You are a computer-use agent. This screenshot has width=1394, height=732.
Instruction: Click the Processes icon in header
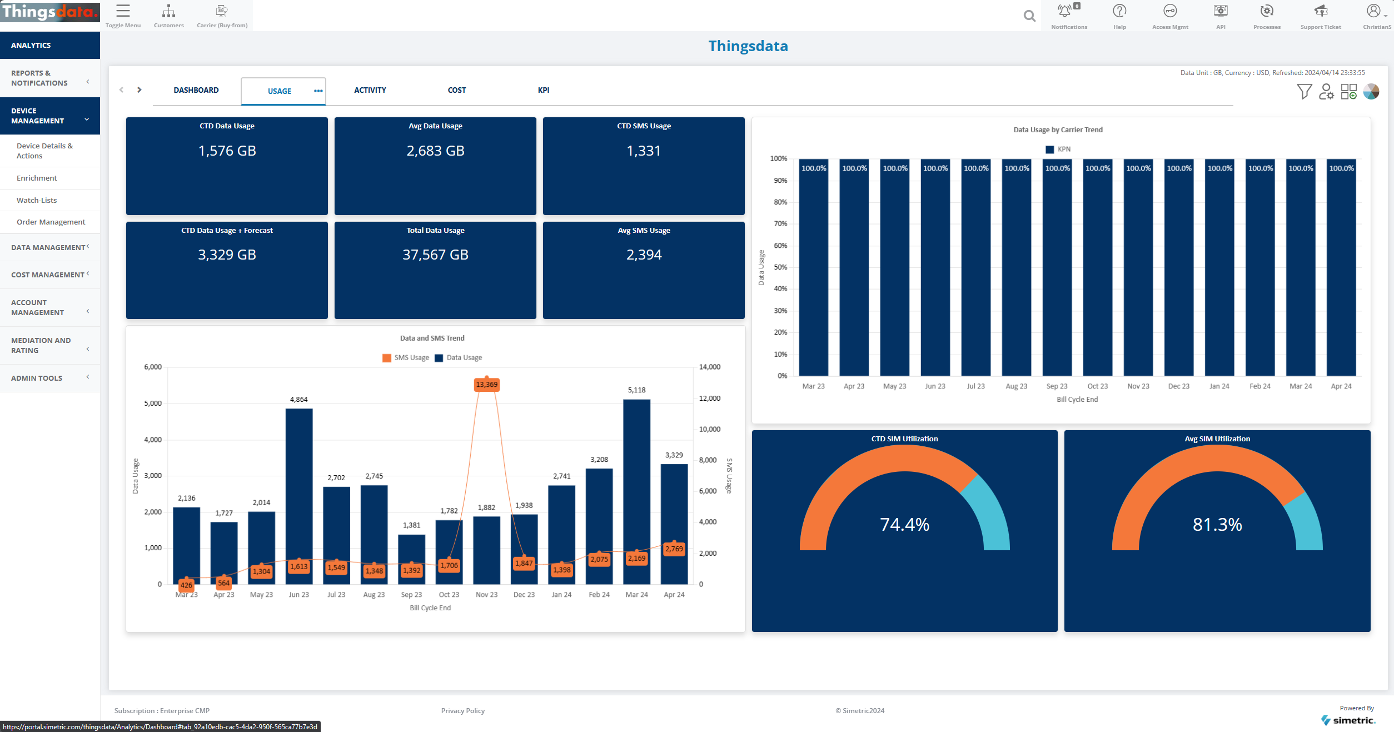(x=1267, y=11)
